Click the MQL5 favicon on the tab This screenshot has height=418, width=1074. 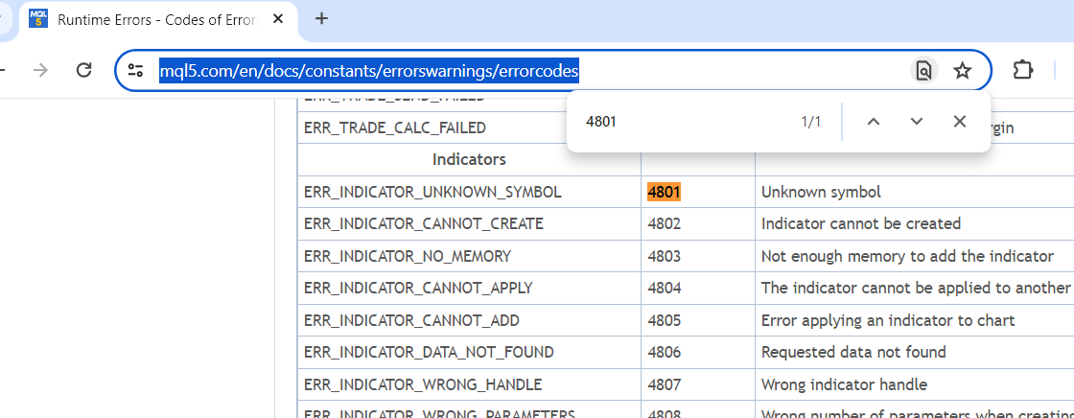38,19
